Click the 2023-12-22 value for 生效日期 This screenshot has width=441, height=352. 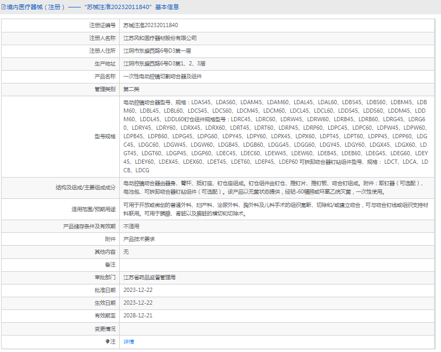click(138, 303)
